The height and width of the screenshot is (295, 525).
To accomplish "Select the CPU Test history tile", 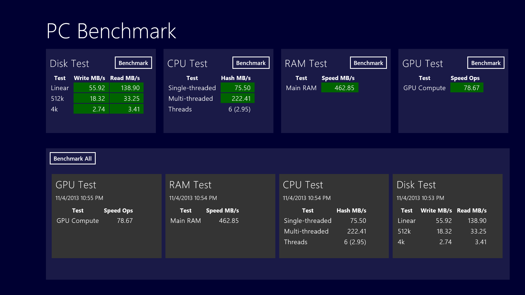I will click(x=334, y=216).
